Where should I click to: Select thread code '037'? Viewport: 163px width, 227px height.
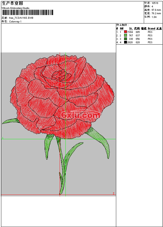(138, 36)
